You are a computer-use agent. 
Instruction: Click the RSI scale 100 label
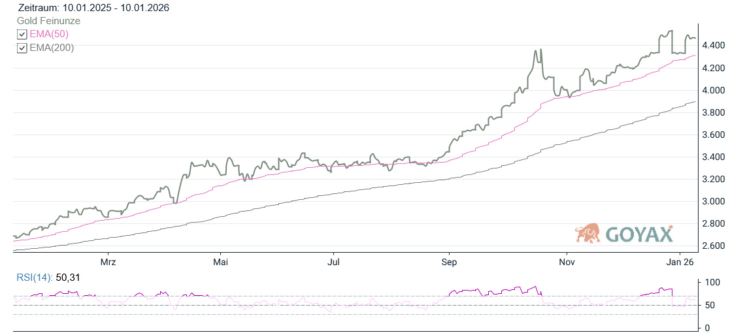click(x=714, y=282)
